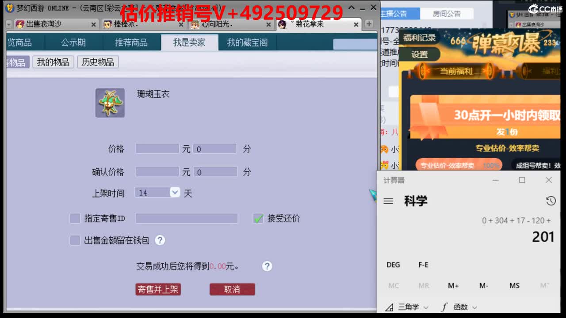The height and width of the screenshot is (318, 566).
Task: Select the 当前福利 tab
Action: (456, 71)
